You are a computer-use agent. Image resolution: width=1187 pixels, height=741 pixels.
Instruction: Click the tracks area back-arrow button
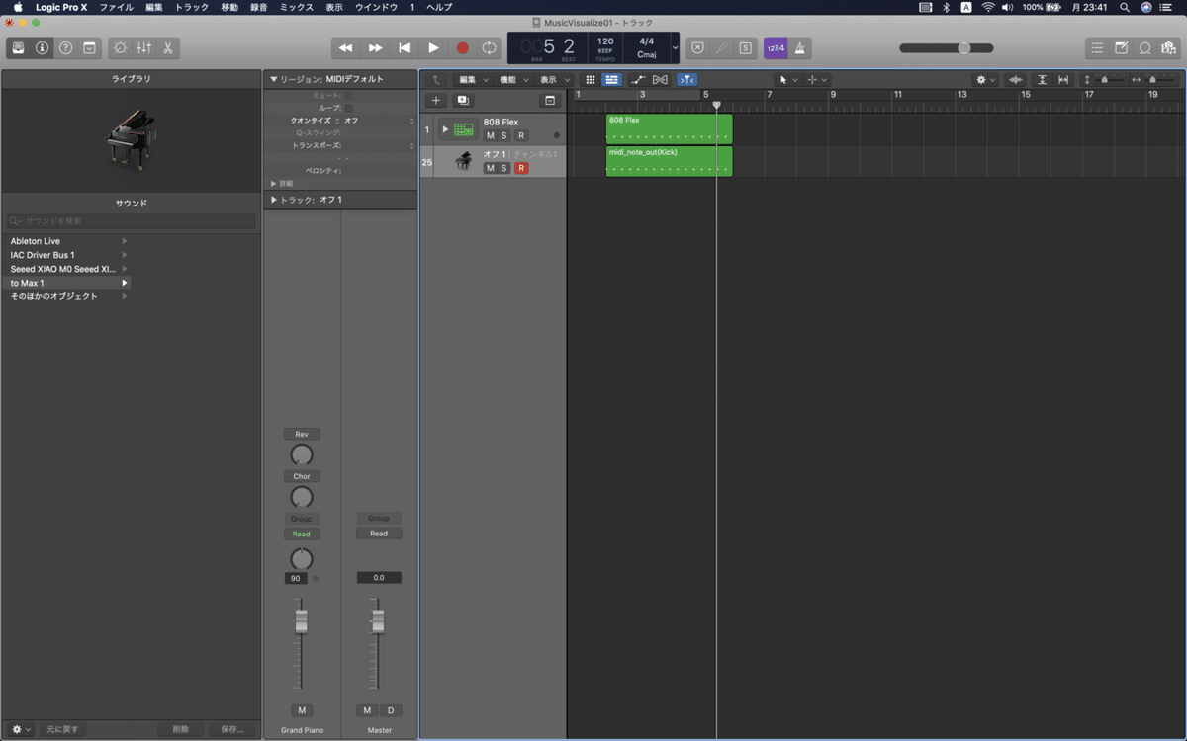[x=436, y=79]
